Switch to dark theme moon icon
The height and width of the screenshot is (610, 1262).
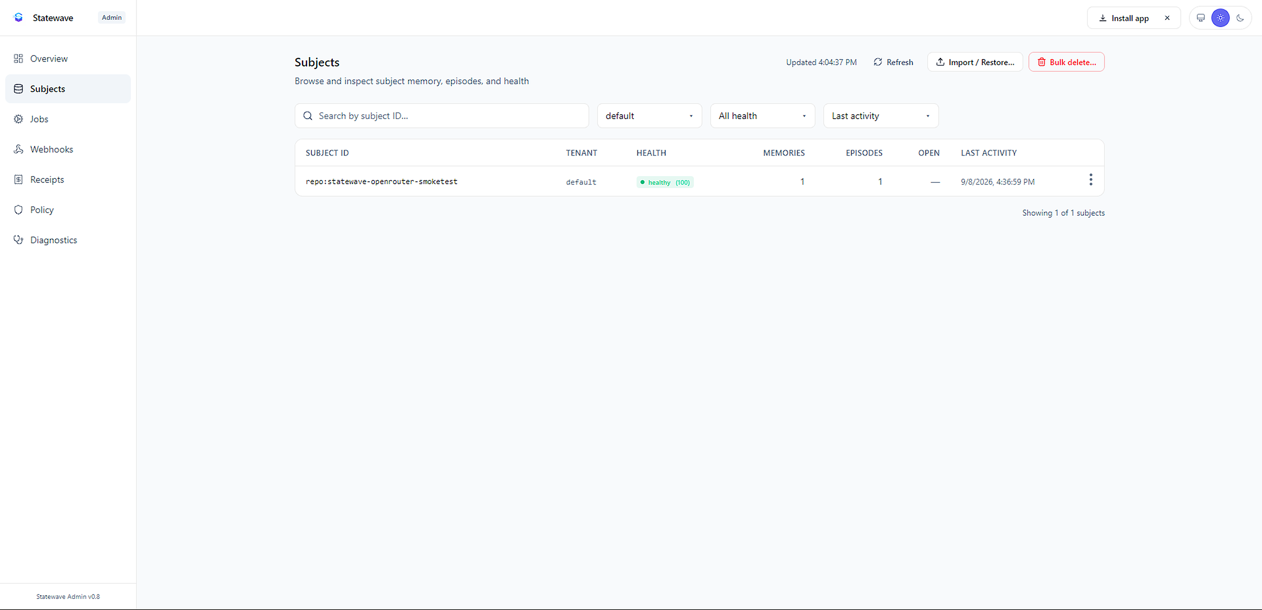[1240, 18]
